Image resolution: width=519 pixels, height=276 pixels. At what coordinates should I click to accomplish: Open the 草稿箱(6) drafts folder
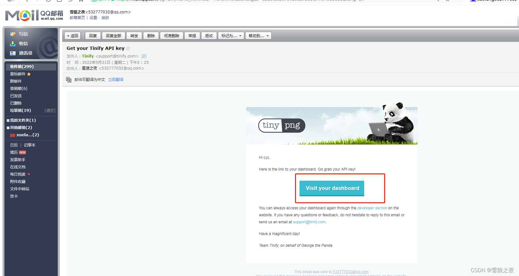[19, 89]
